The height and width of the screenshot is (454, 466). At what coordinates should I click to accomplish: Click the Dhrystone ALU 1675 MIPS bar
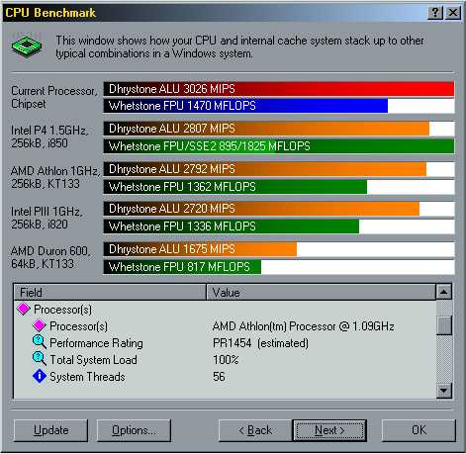pyautogui.click(x=200, y=249)
